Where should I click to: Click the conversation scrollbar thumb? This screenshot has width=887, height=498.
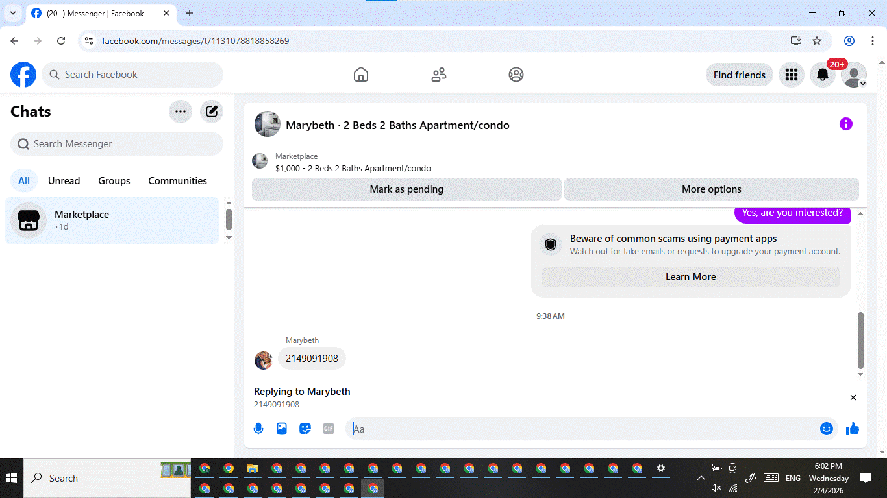tap(861, 340)
